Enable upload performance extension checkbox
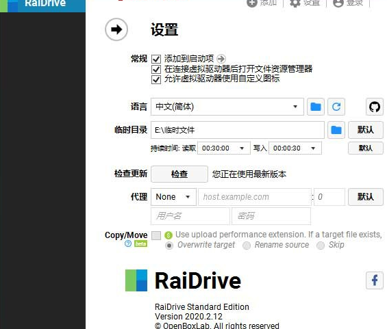Image resolution: width=387 pixels, height=329 pixels. point(156,235)
